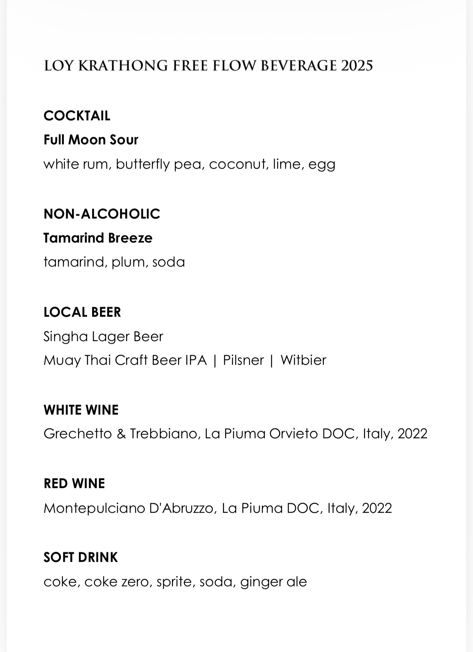
Task: Click the Muay Thai Craft Beer IPA text
Action: pos(125,360)
